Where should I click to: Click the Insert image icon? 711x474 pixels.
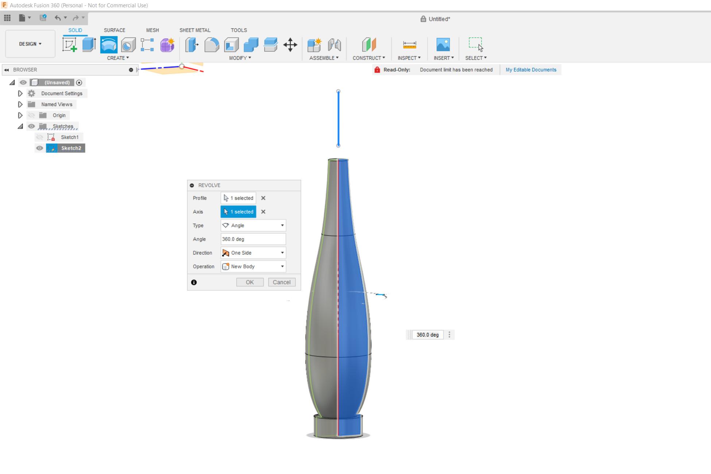click(443, 45)
